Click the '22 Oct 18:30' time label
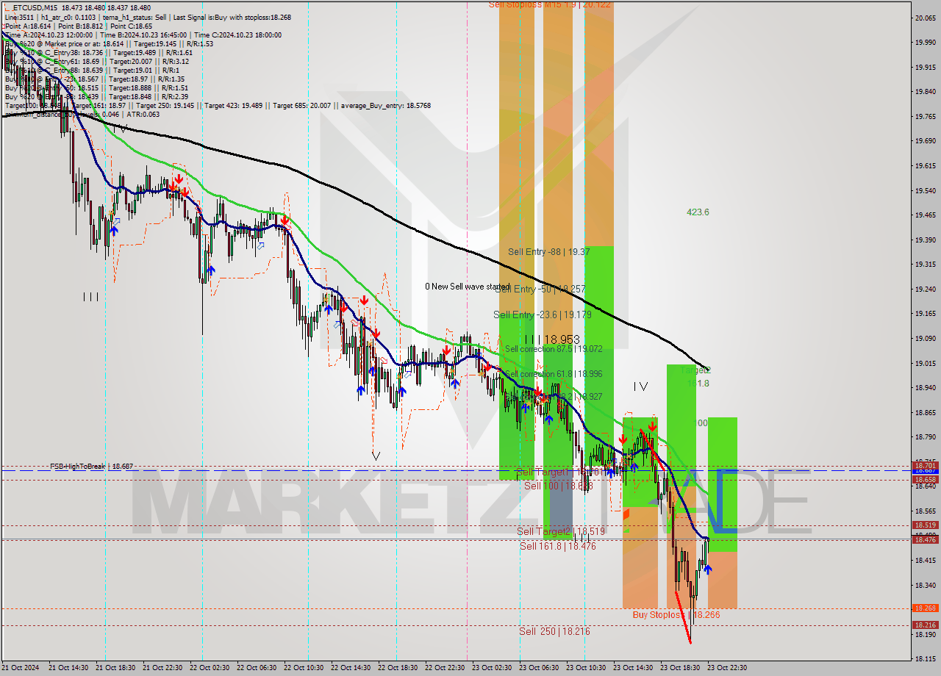The image size is (941, 676). click(x=396, y=667)
